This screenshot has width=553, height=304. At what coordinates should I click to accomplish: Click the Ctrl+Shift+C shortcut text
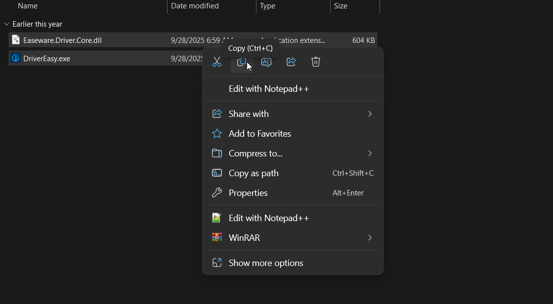353,173
